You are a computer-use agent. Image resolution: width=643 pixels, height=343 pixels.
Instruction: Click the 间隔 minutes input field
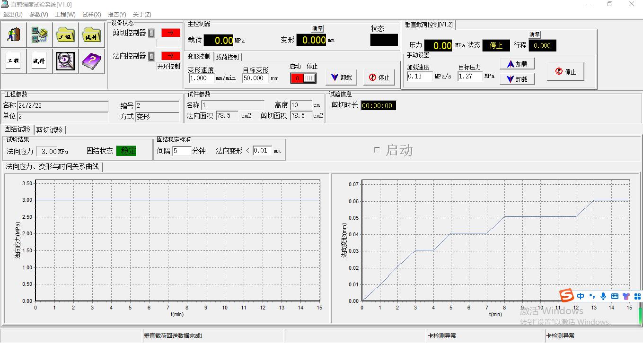pos(182,151)
